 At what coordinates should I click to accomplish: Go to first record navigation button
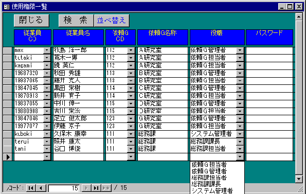[31, 188]
